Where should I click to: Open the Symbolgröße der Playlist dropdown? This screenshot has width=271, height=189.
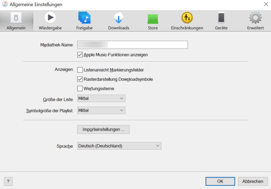click(x=101, y=111)
